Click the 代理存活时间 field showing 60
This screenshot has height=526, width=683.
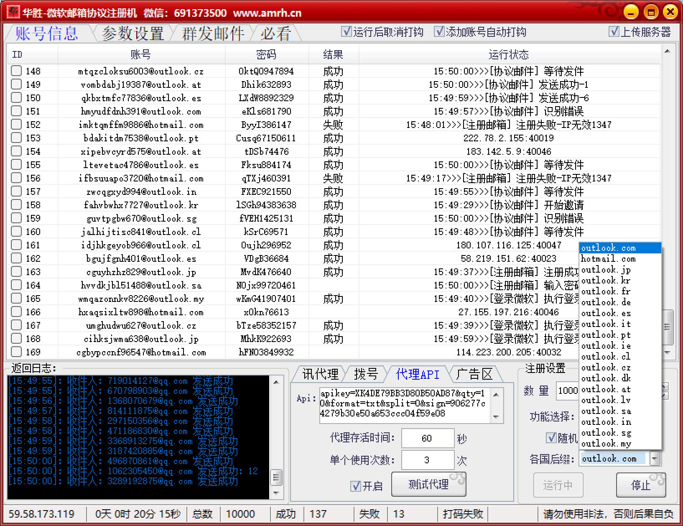[x=427, y=438]
